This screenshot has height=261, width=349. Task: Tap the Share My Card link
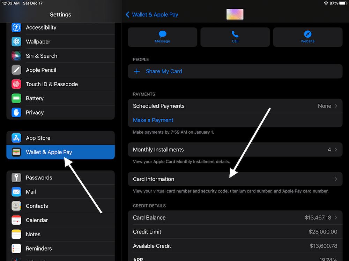pos(164,71)
